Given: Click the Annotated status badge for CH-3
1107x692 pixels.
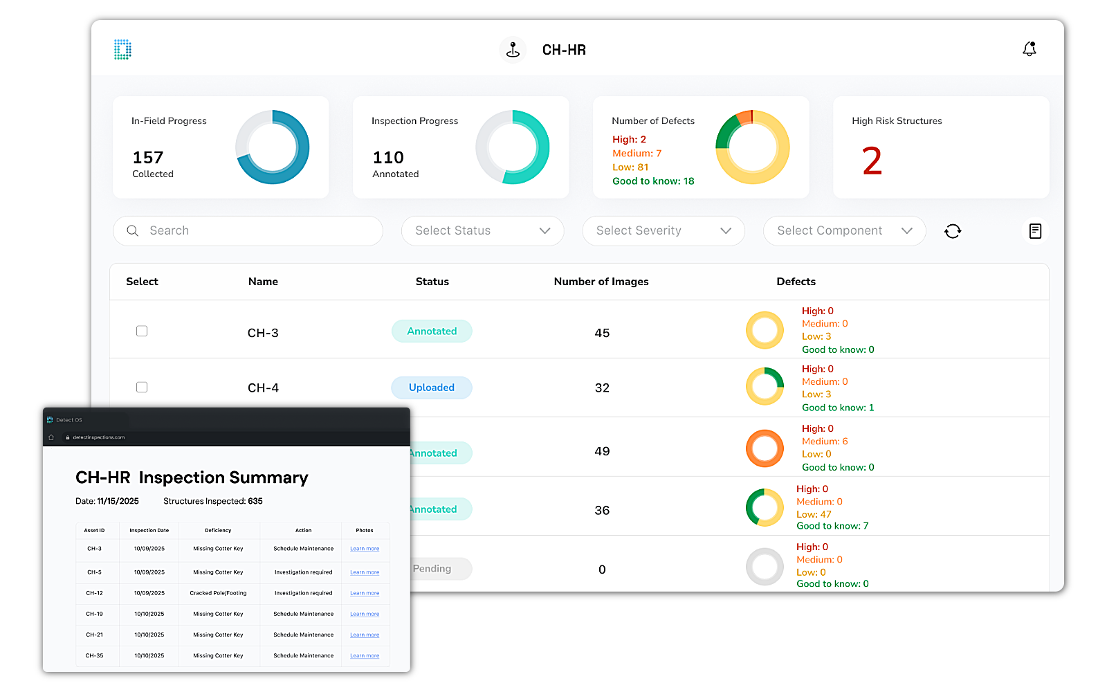Looking at the screenshot, I should point(431,331).
